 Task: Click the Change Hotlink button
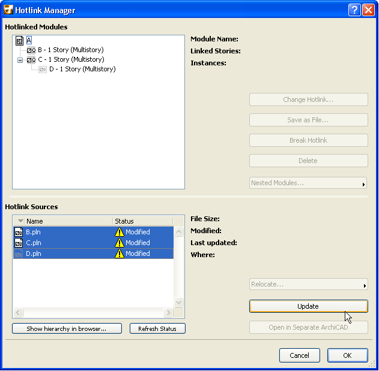[309, 99]
